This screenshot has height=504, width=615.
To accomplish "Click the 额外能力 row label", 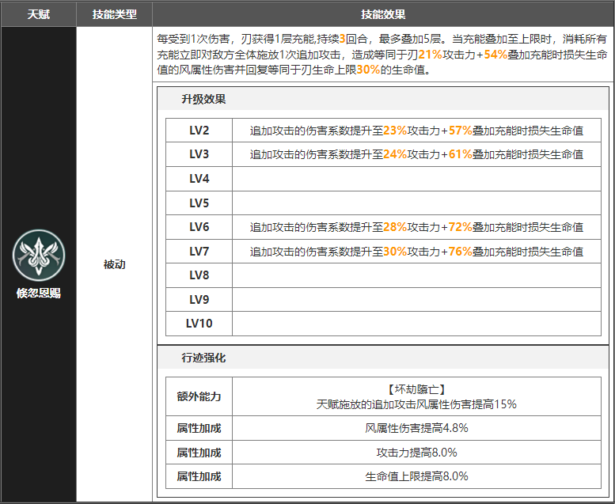I will (x=199, y=396).
